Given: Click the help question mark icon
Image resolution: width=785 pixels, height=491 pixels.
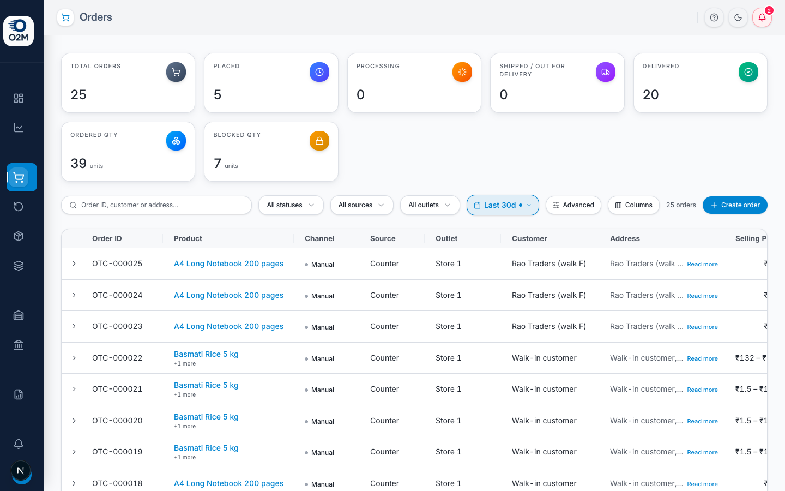Looking at the screenshot, I should [x=714, y=17].
